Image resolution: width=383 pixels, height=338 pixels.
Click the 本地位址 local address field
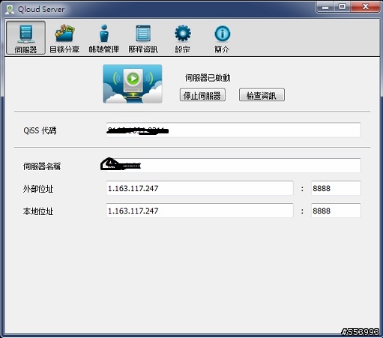pos(199,211)
